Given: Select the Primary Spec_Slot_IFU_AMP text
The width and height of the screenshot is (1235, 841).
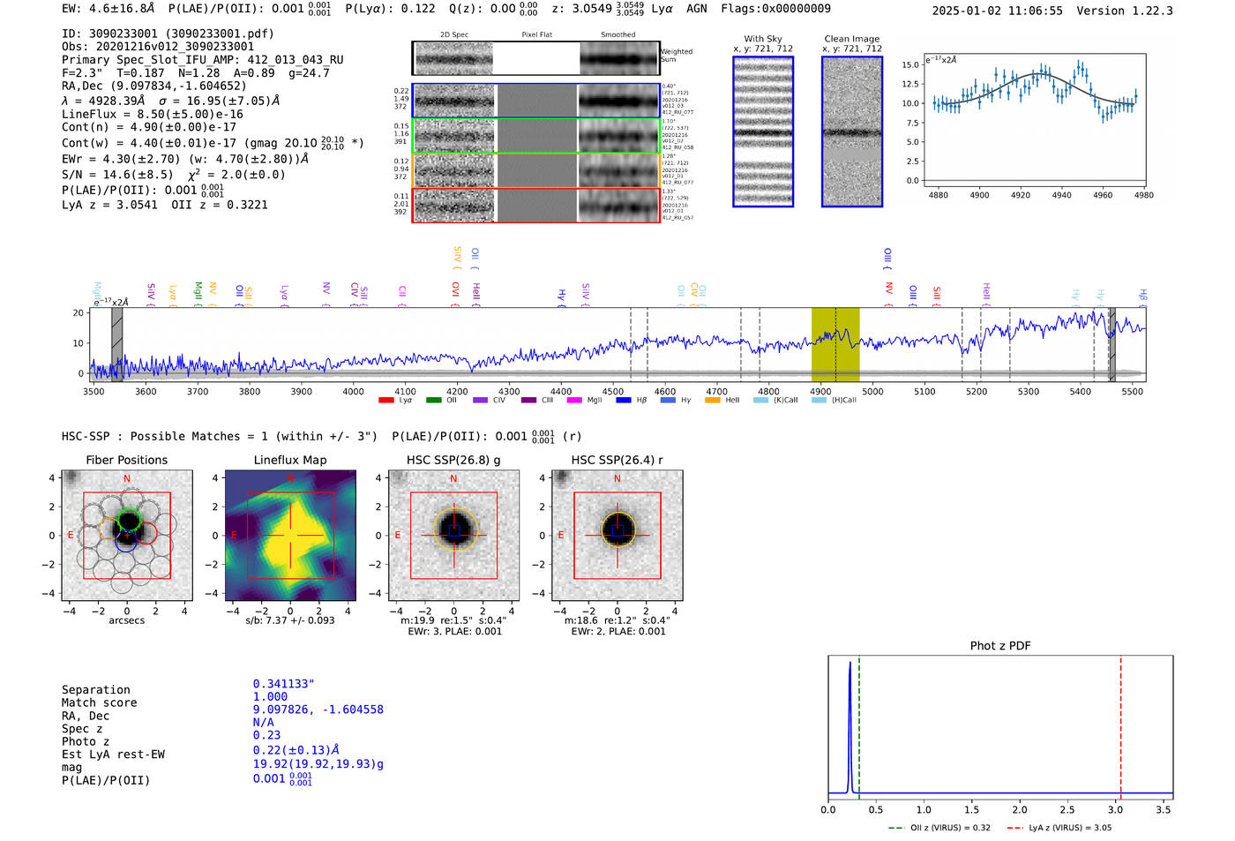Looking at the screenshot, I should click(203, 60).
